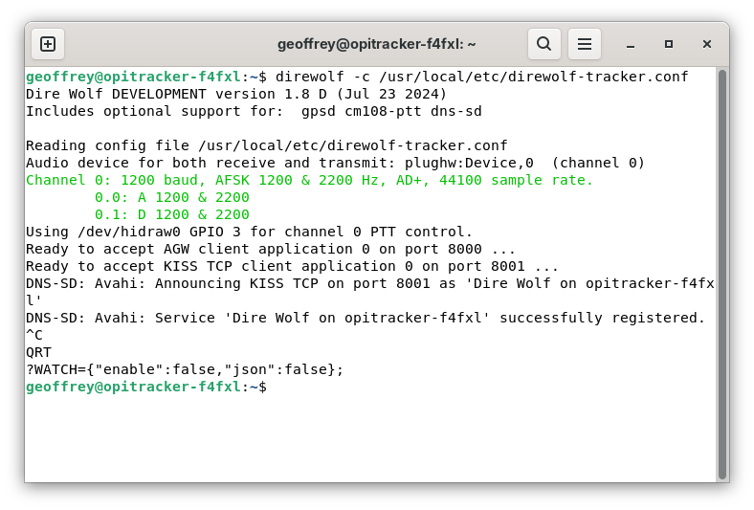Maximize the terminal window

(669, 44)
